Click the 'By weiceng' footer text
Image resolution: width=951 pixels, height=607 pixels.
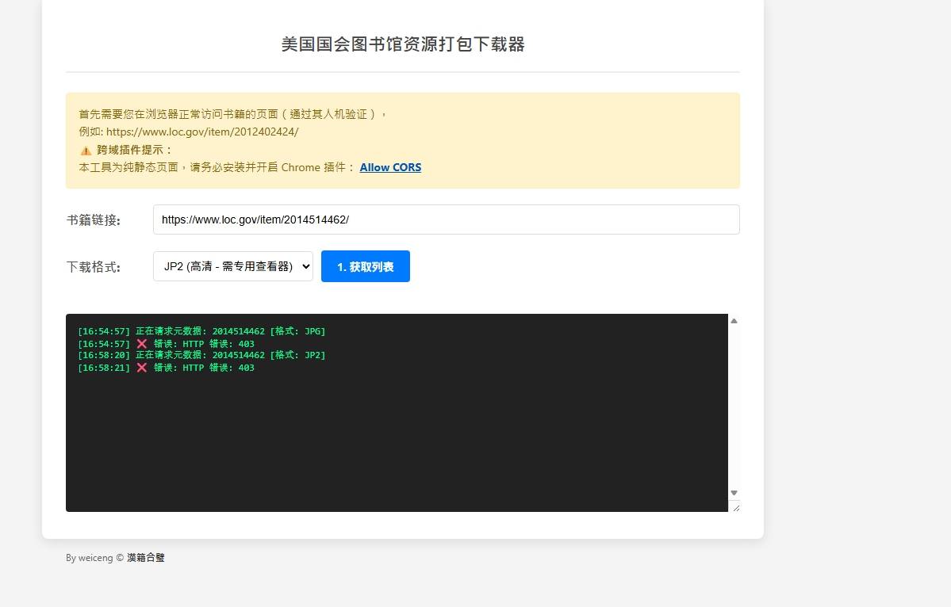[x=89, y=557]
